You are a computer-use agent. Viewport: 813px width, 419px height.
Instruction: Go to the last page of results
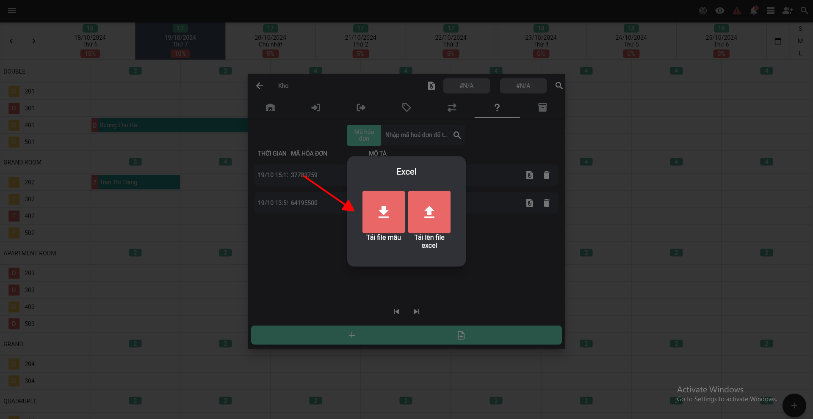click(x=417, y=312)
